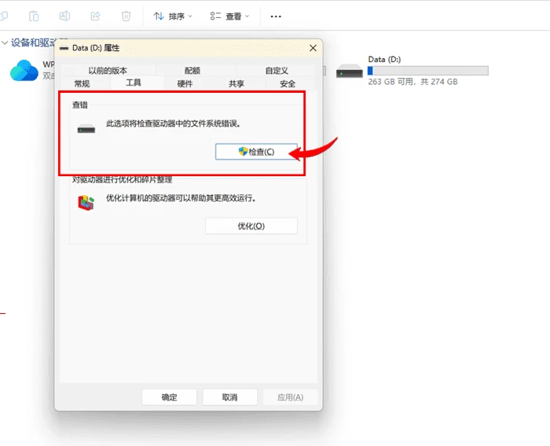550x446 pixels.
Task: Click the Data (D:) drive name in Explorer
Action: click(x=384, y=59)
